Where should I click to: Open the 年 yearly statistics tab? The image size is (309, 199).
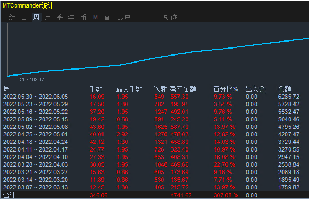pyautogui.click(x=71, y=17)
